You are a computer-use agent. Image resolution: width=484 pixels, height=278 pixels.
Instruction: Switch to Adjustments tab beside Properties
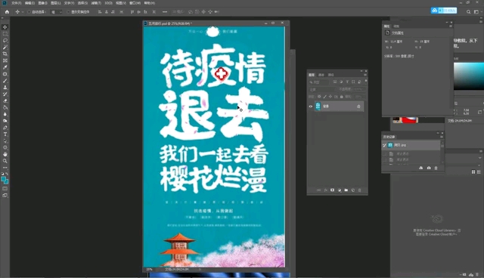tap(396, 26)
